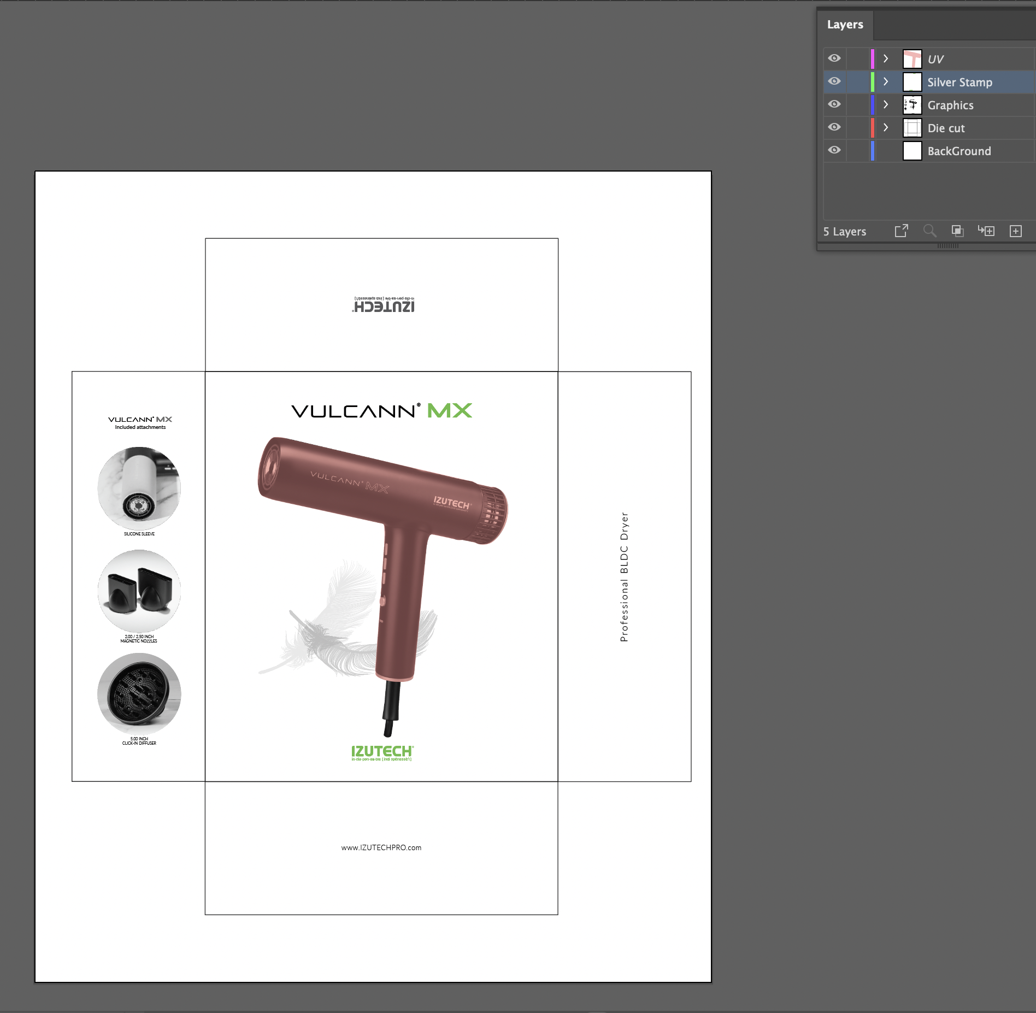Click the Create New Sublayer icon
Screen dimensions: 1036x1013
tap(986, 231)
